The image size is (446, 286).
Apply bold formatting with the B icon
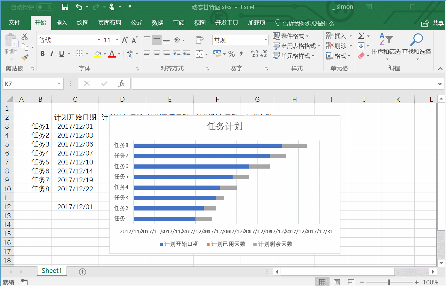coord(42,53)
